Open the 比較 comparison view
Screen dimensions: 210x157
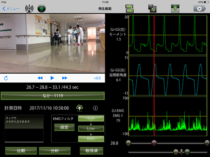21,151
